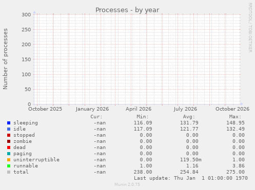The image size is (255, 190).
Task: Click the sleeping legend color swatch
Action: [9, 123]
